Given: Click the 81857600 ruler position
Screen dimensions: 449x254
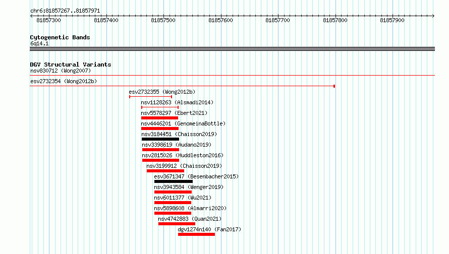Looking at the screenshot, I should pos(220,20).
